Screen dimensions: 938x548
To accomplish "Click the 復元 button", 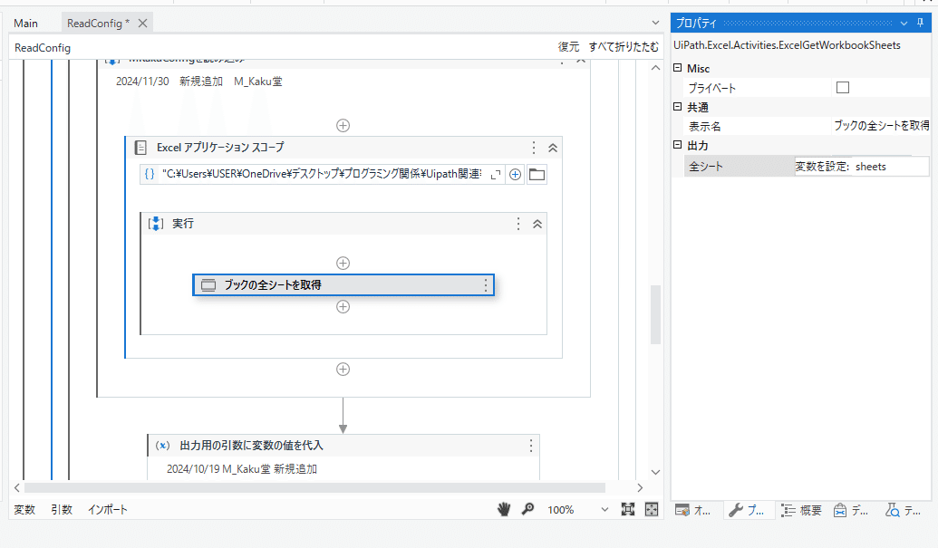I will [x=568, y=46].
